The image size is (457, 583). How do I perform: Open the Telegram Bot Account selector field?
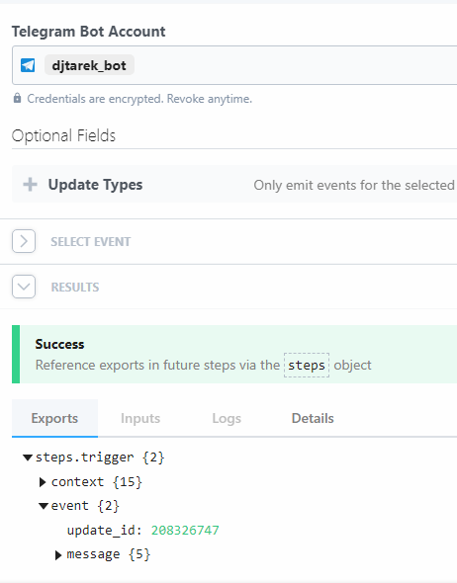[x=234, y=65]
